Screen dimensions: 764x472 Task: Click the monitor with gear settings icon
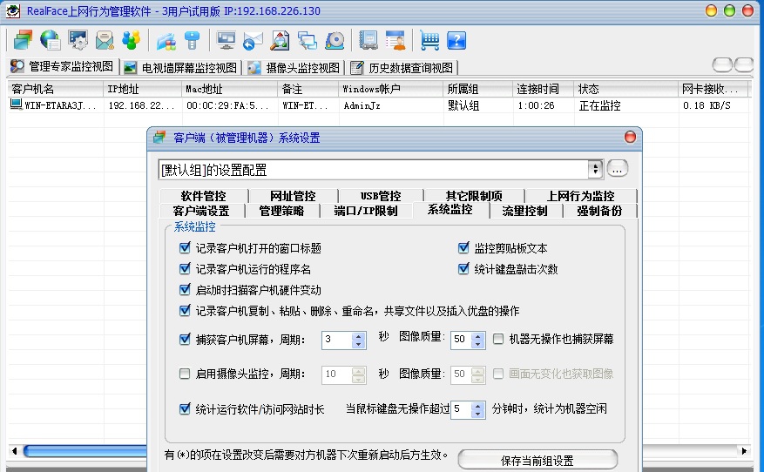pyautogui.click(x=78, y=40)
